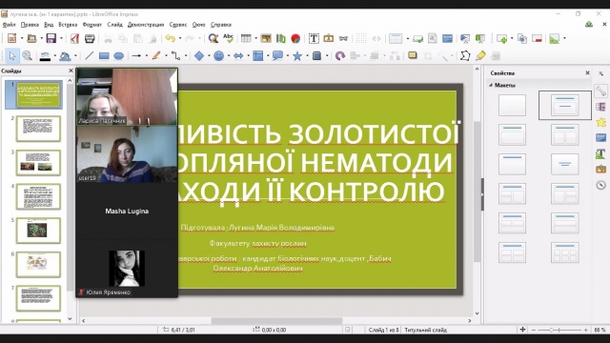Choose the blank slide layout thumbnail
The image size is (610, 343).
click(512, 105)
